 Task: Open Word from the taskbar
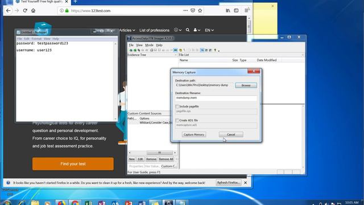click(142, 203)
